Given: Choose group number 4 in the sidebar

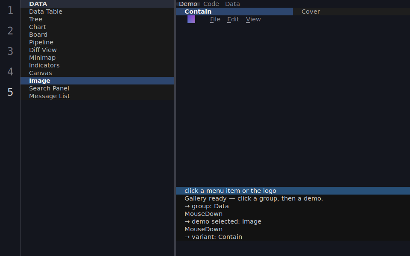Looking at the screenshot, I should click(10, 72).
